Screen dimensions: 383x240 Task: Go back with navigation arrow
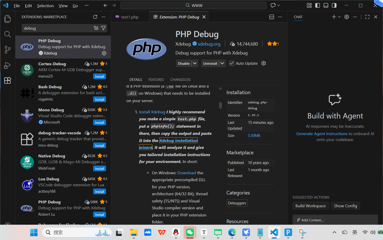point(105,5)
